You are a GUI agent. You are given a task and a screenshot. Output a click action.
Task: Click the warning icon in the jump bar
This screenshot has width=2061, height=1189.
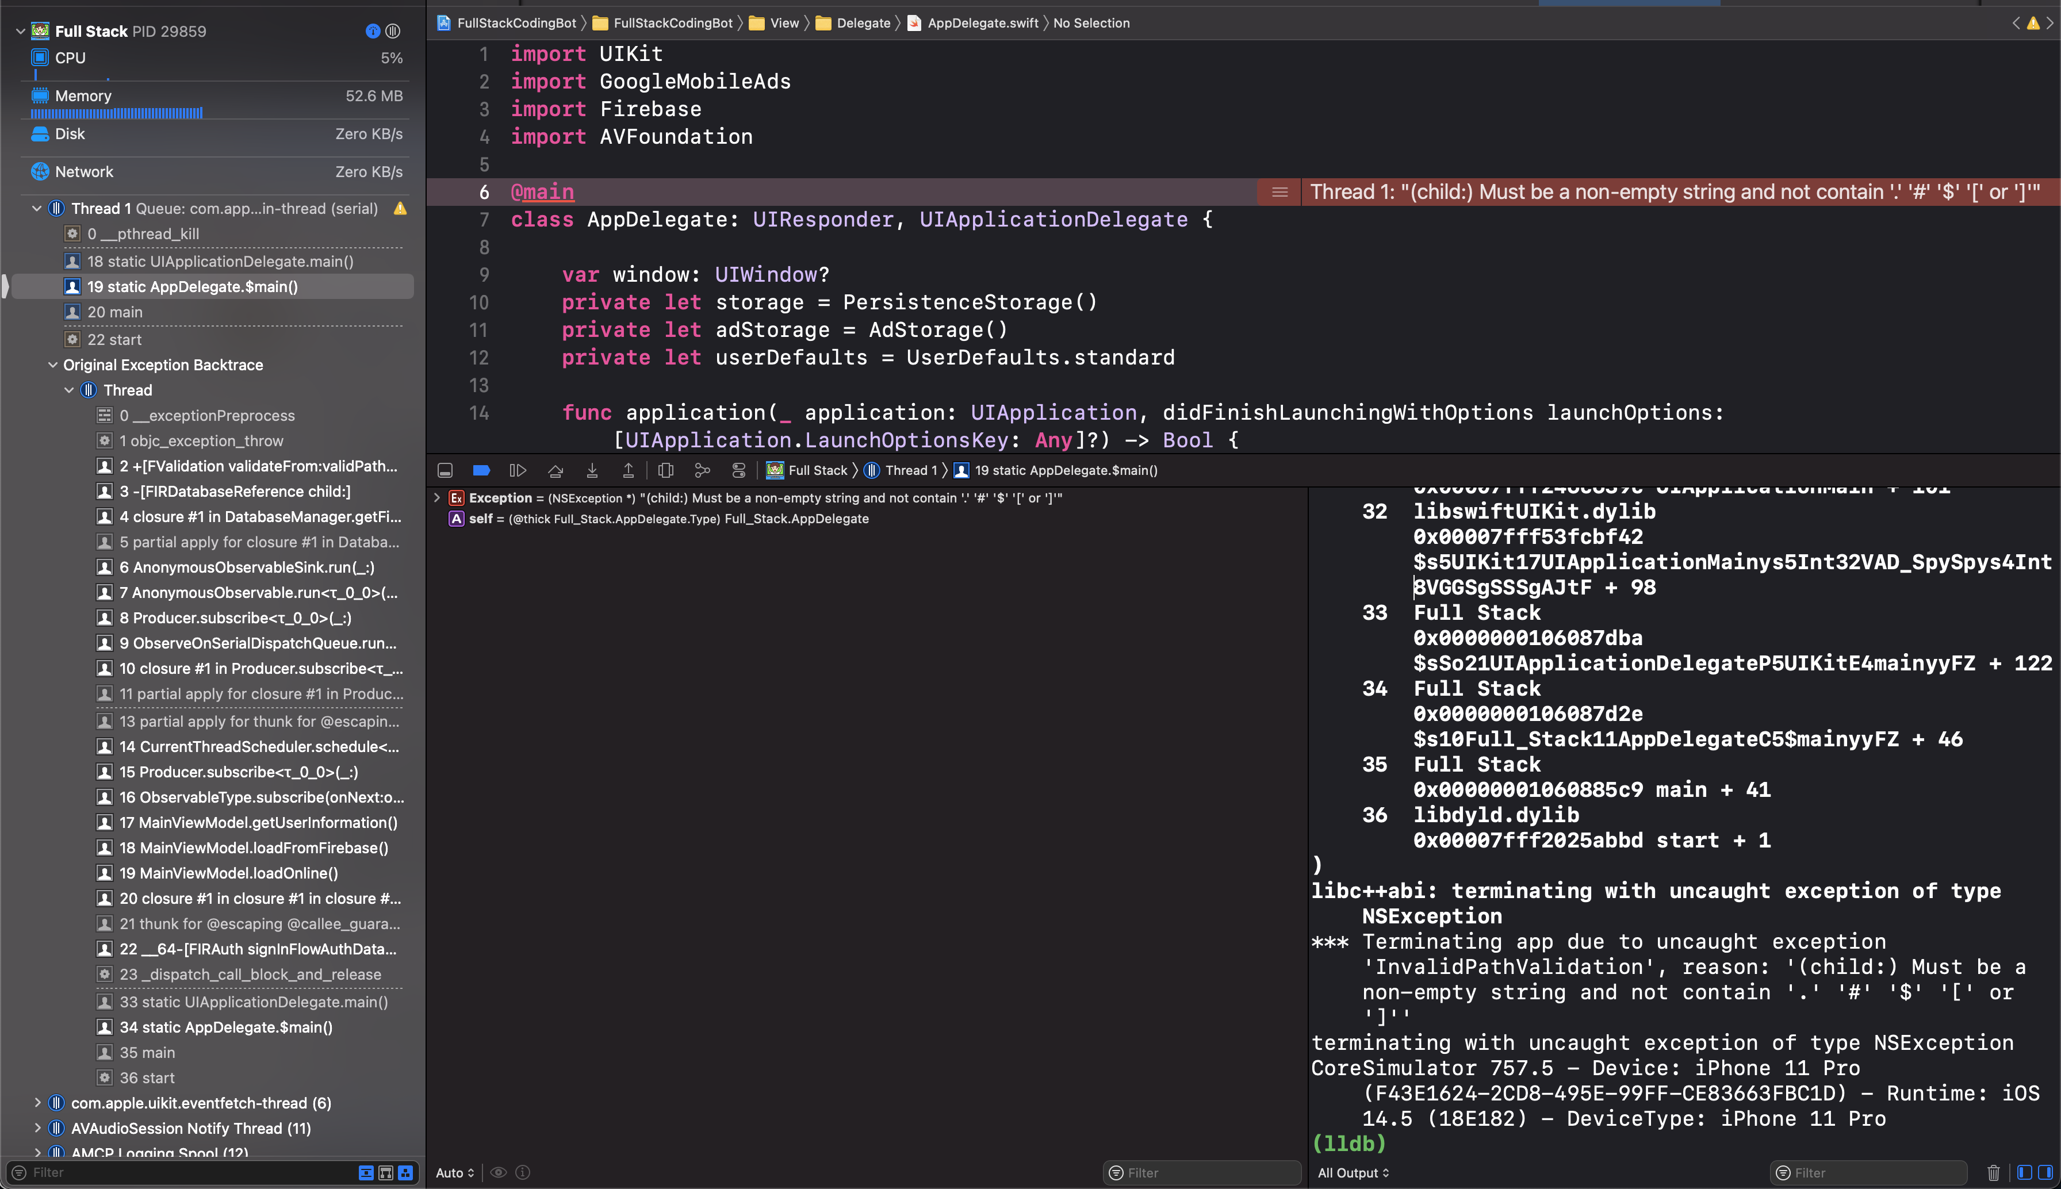[x=2033, y=23]
